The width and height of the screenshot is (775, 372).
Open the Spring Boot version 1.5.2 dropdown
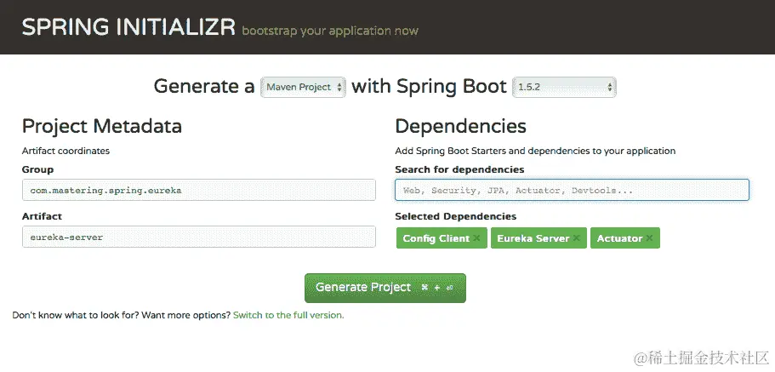[x=564, y=87]
